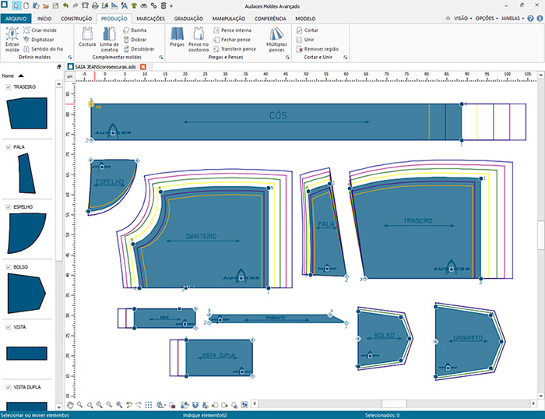This screenshot has height=419, width=545.
Task: Uncheck the TRASEIRO pattern checkbox
Action: (x=9, y=87)
